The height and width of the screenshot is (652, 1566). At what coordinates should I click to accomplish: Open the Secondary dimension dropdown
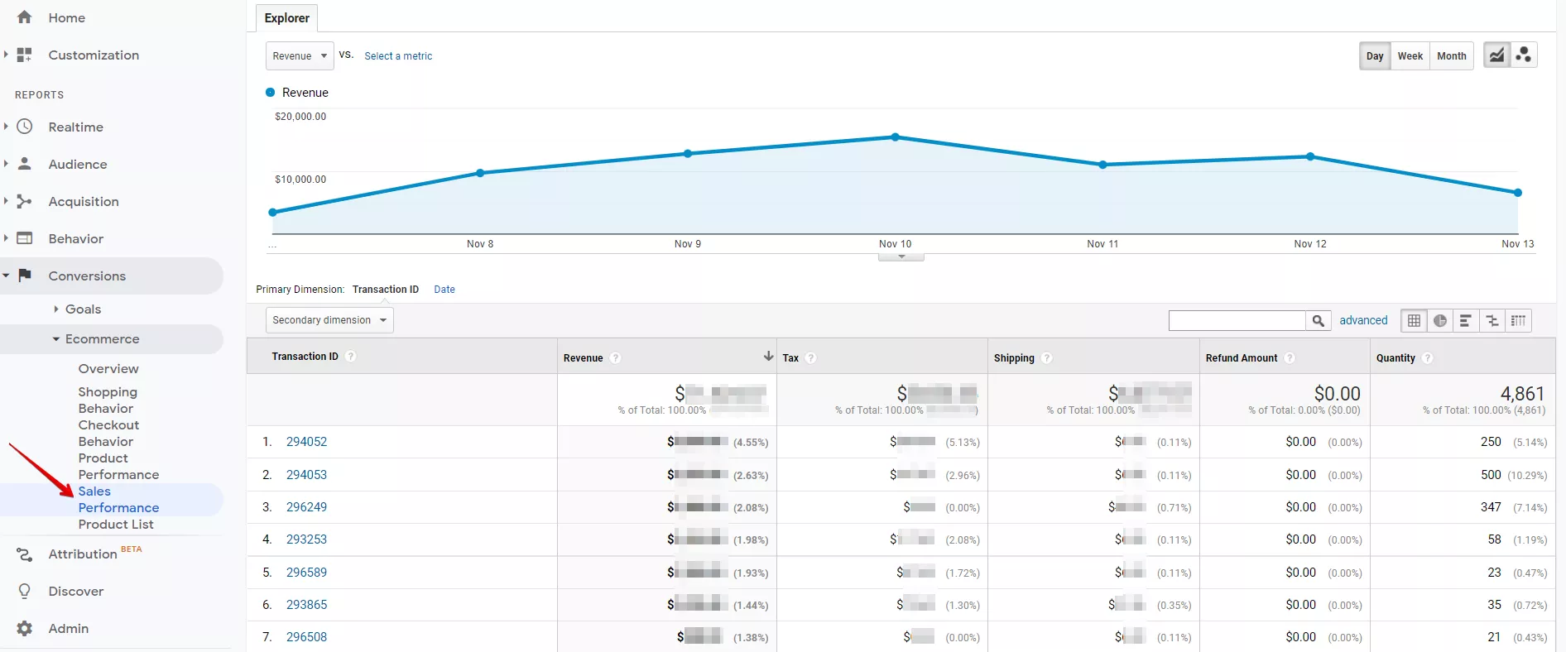(x=329, y=320)
